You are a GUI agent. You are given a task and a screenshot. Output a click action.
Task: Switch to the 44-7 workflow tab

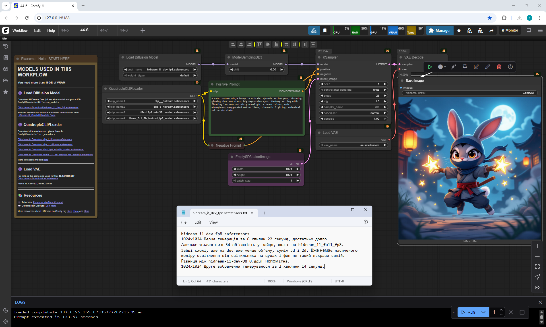104,30
